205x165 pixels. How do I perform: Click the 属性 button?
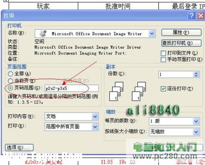click(181, 33)
